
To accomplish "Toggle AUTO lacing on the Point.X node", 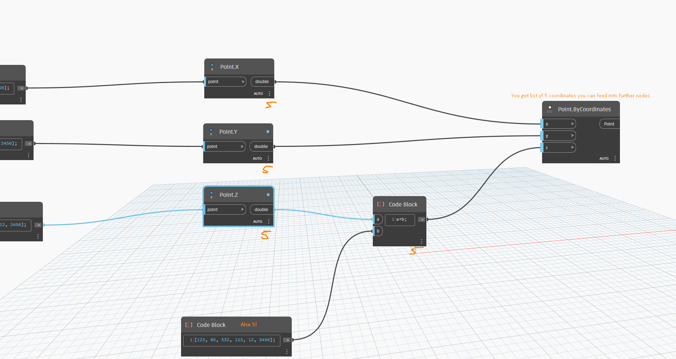I will click(258, 93).
